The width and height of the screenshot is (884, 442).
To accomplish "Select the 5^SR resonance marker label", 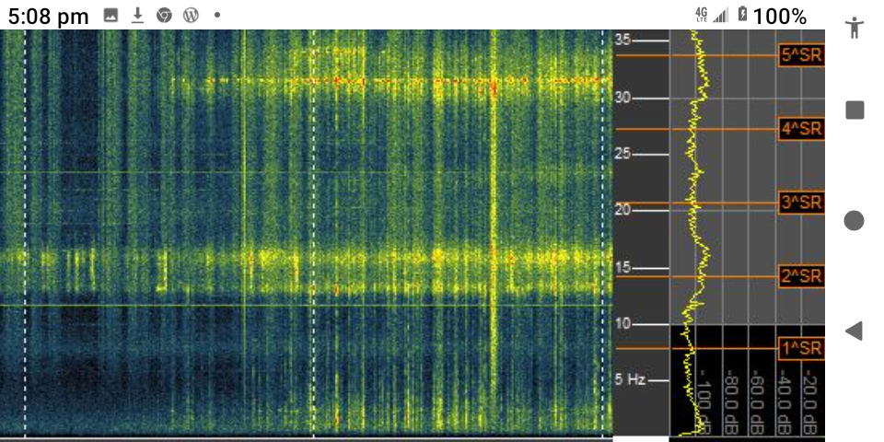I will pos(800,55).
